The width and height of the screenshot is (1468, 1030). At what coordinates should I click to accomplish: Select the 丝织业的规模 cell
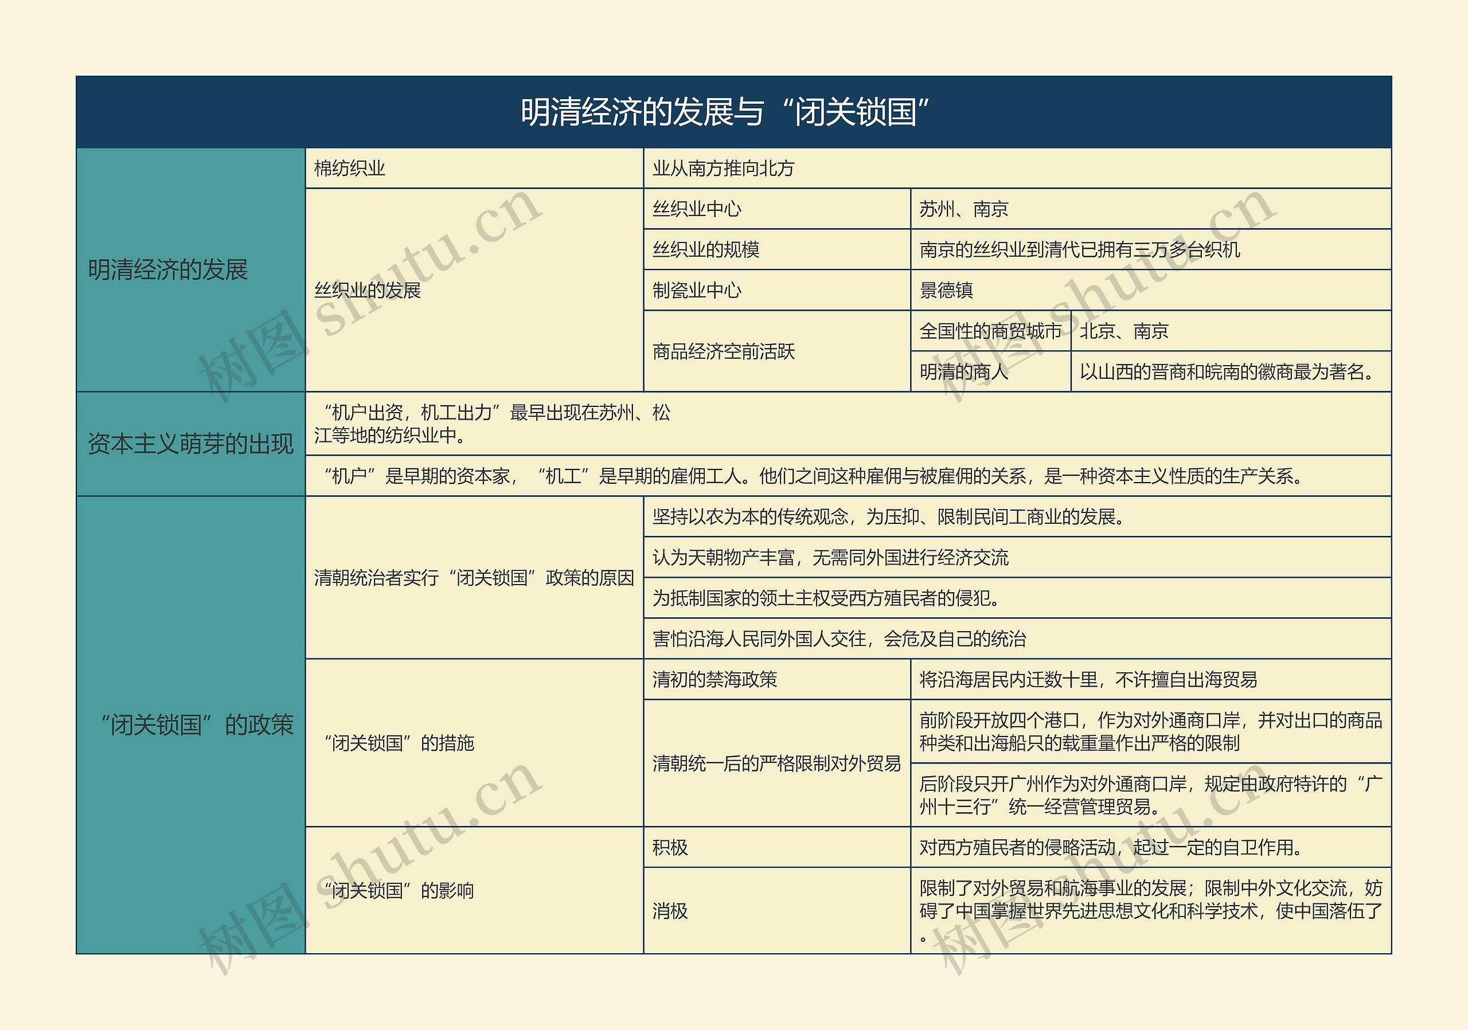click(x=777, y=249)
